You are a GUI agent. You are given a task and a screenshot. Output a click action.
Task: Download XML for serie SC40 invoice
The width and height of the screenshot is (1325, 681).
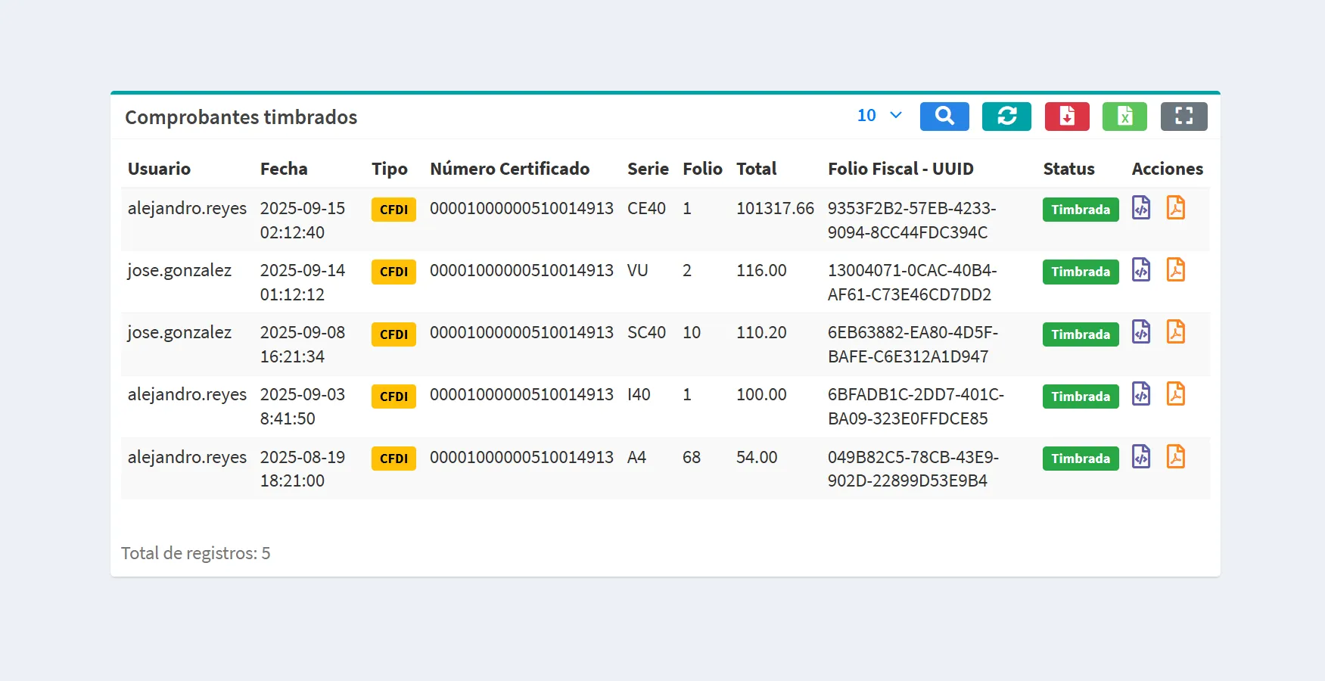click(1141, 331)
